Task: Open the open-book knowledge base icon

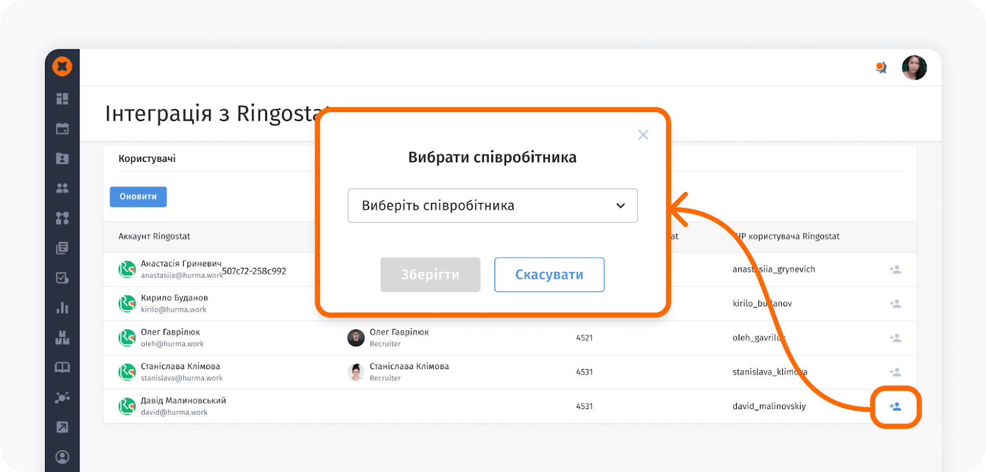Action: (x=62, y=367)
